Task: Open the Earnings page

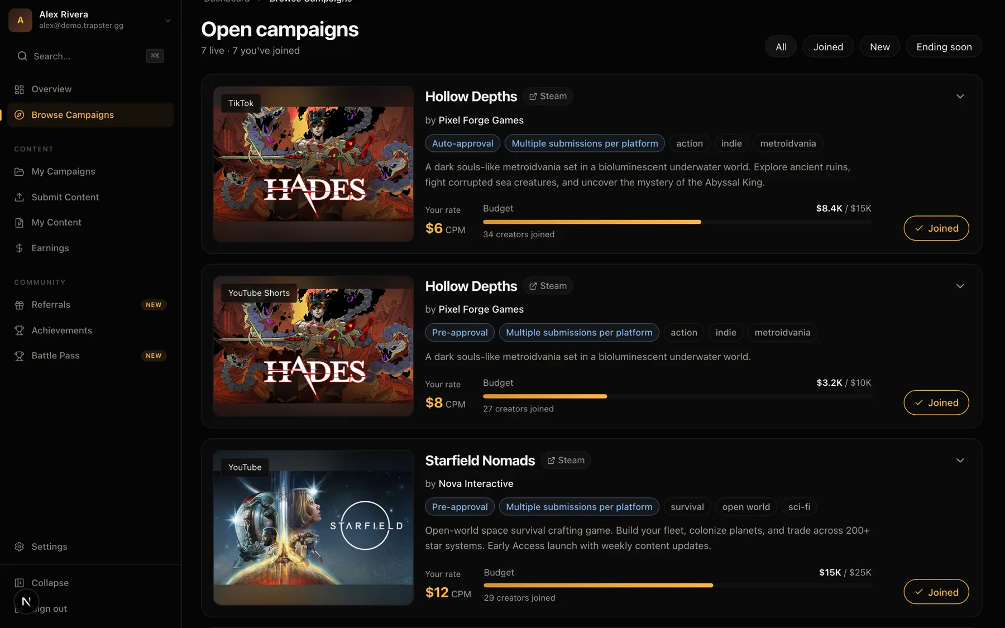Action: [x=90, y=248]
